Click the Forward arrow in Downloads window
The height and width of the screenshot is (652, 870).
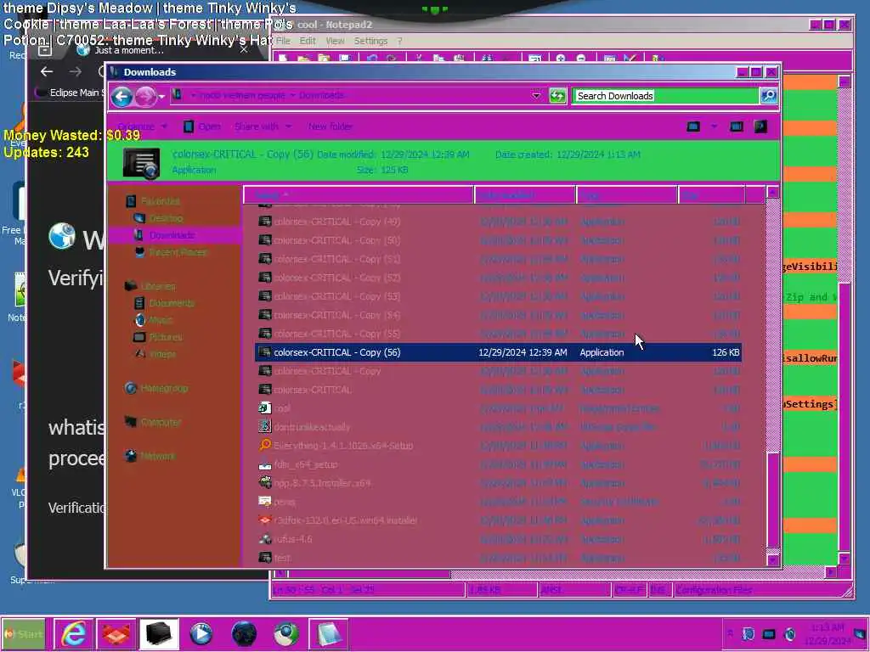point(145,97)
